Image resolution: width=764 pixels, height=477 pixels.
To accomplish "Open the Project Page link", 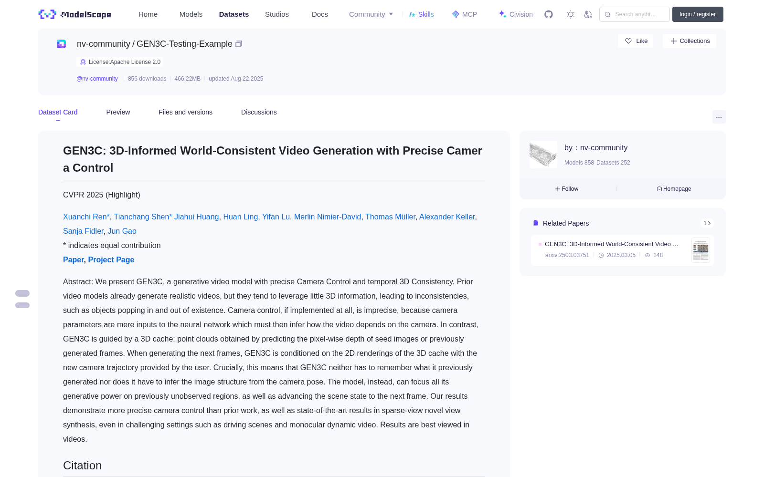I will 111,259.
